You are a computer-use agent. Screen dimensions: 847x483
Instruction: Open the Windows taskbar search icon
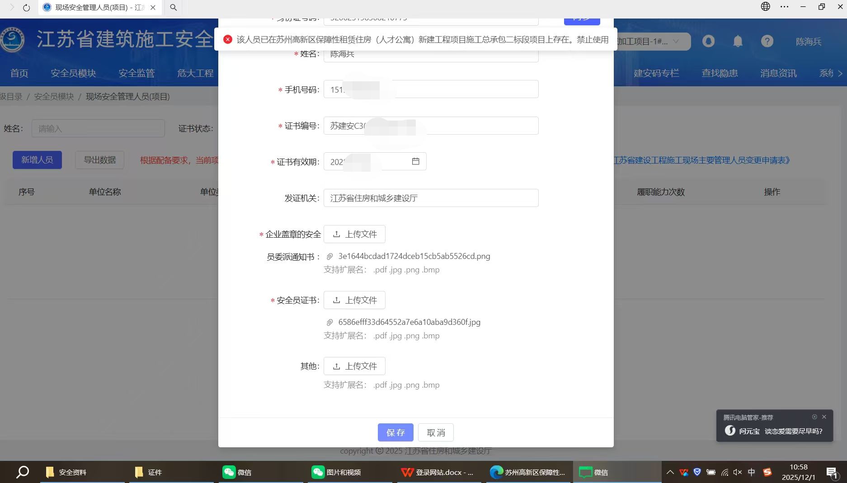point(23,472)
